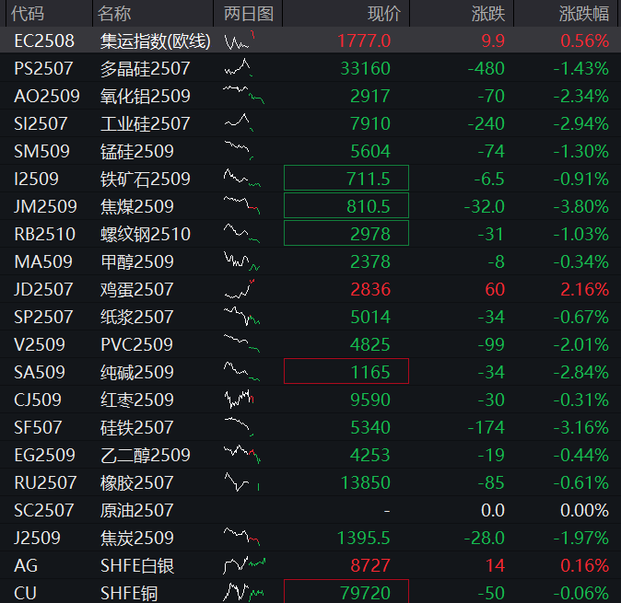Open the EC2508 two-day sparkline chart
621x603 pixels.
tap(240, 41)
